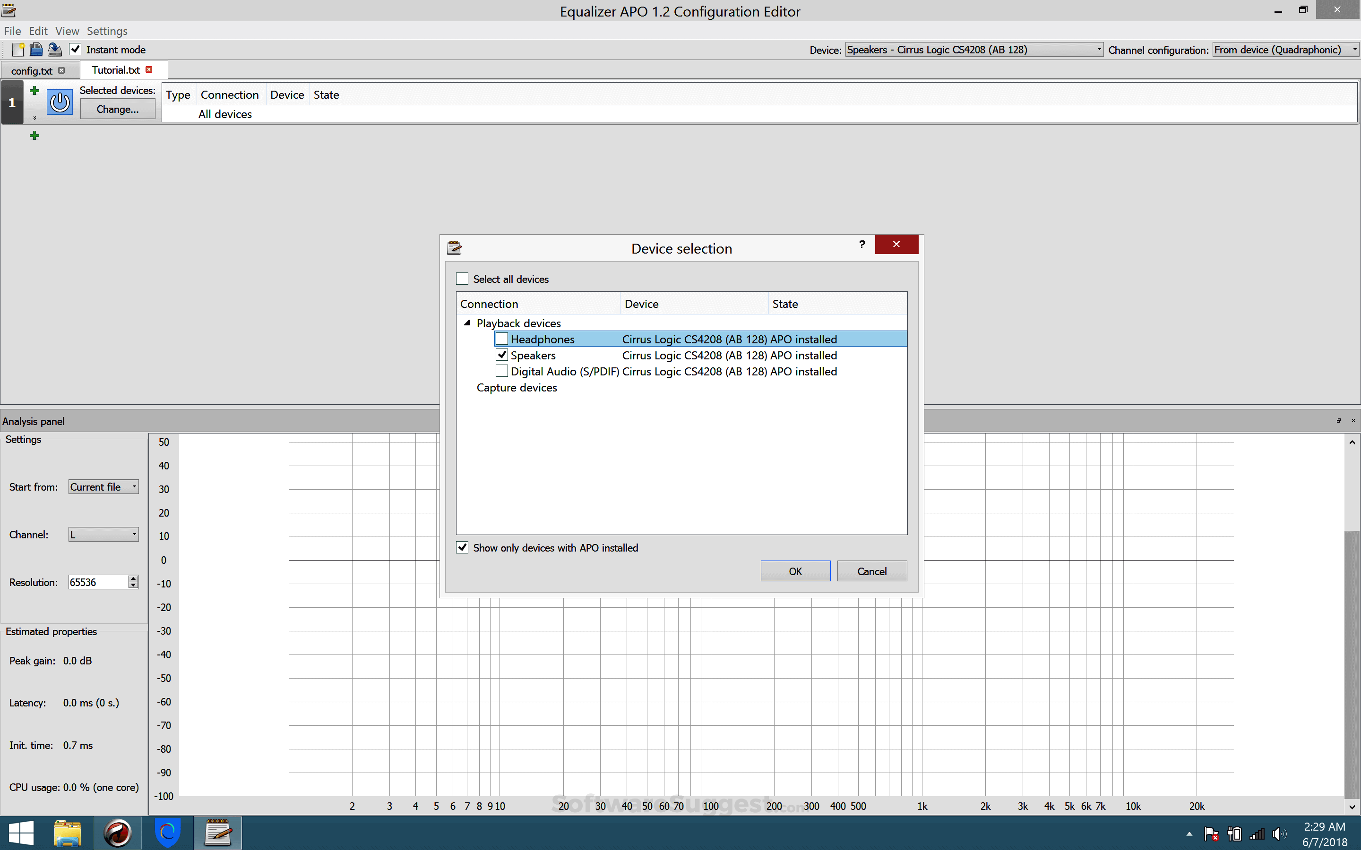Click the power toggle for filter 1
The image size is (1361, 850).
[59, 102]
